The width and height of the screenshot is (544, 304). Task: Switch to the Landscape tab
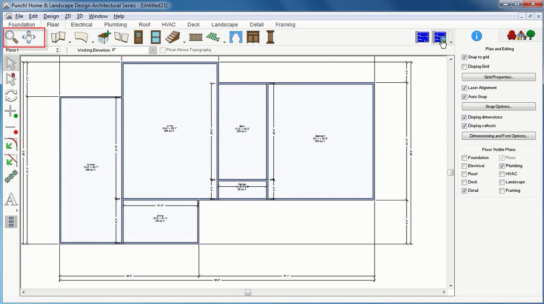pos(224,25)
